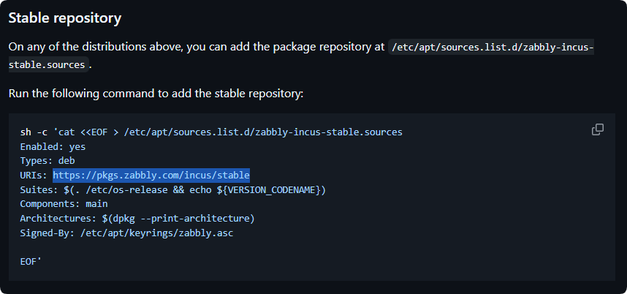Click the inline zabbly-incus-stable.sources path in the paragraph
The image size is (627, 294).
(x=490, y=48)
